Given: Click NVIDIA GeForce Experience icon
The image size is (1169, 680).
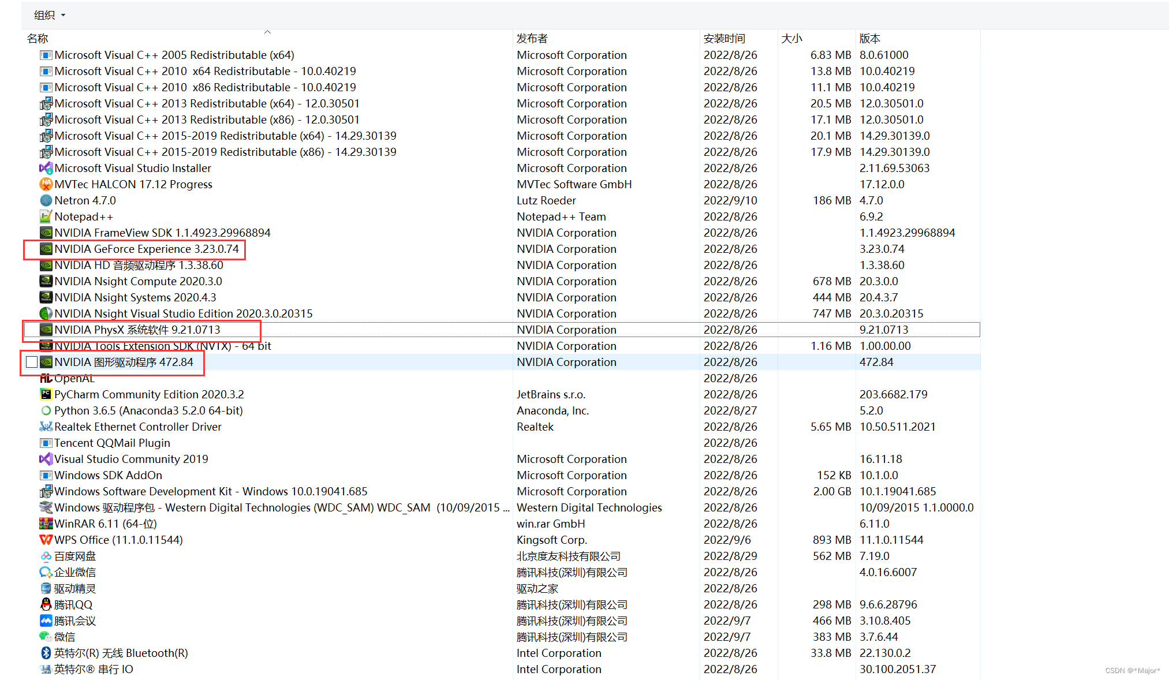Looking at the screenshot, I should [46, 249].
